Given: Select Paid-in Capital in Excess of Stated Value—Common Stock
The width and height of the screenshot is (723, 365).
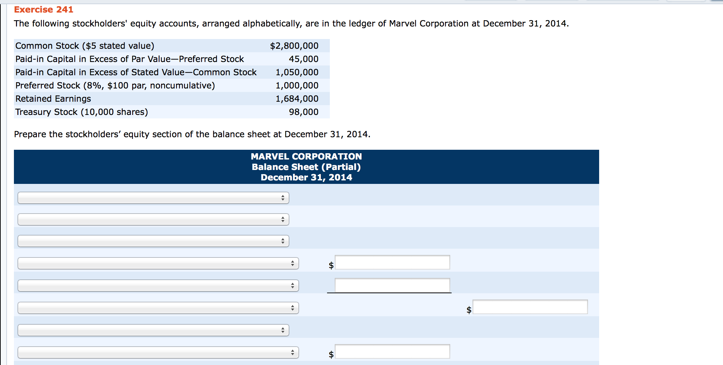Looking at the screenshot, I should click(x=136, y=72).
